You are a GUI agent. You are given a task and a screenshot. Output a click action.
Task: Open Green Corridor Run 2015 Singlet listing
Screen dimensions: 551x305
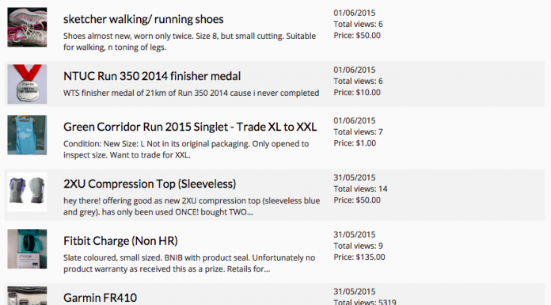pyautogui.click(x=190, y=127)
